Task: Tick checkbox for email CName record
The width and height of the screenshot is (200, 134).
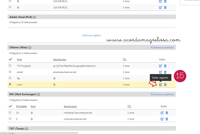Action: 10,72
